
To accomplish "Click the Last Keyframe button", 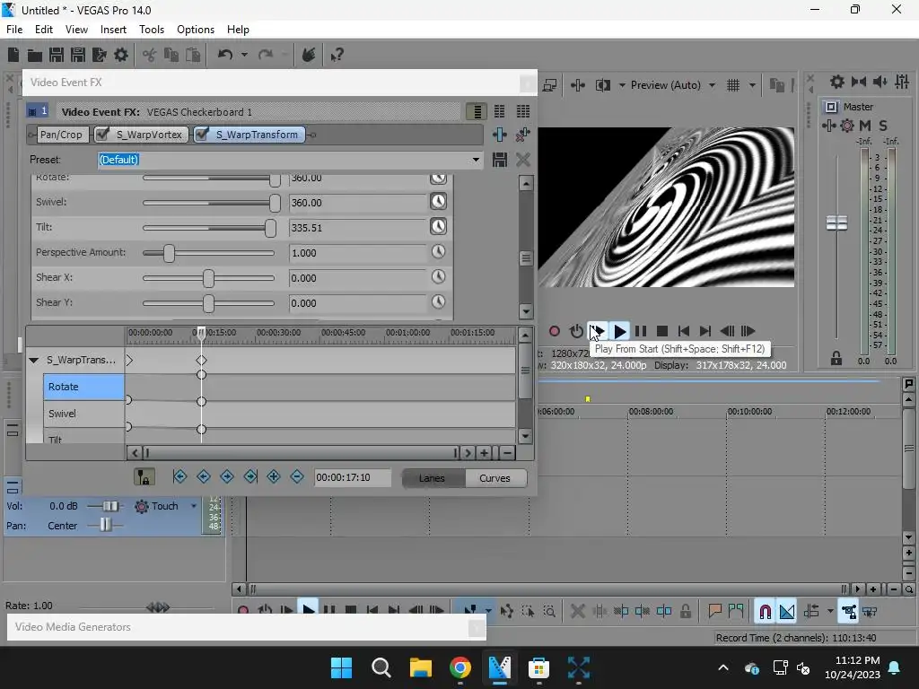I will coord(250,477).
